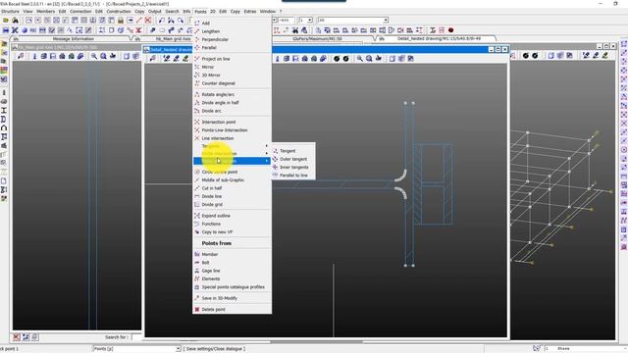This screenshot has width=628, height=353.
Task: Choose Outer tangent in the submenu
Action: pyautogui.click(x=293, y=159)
